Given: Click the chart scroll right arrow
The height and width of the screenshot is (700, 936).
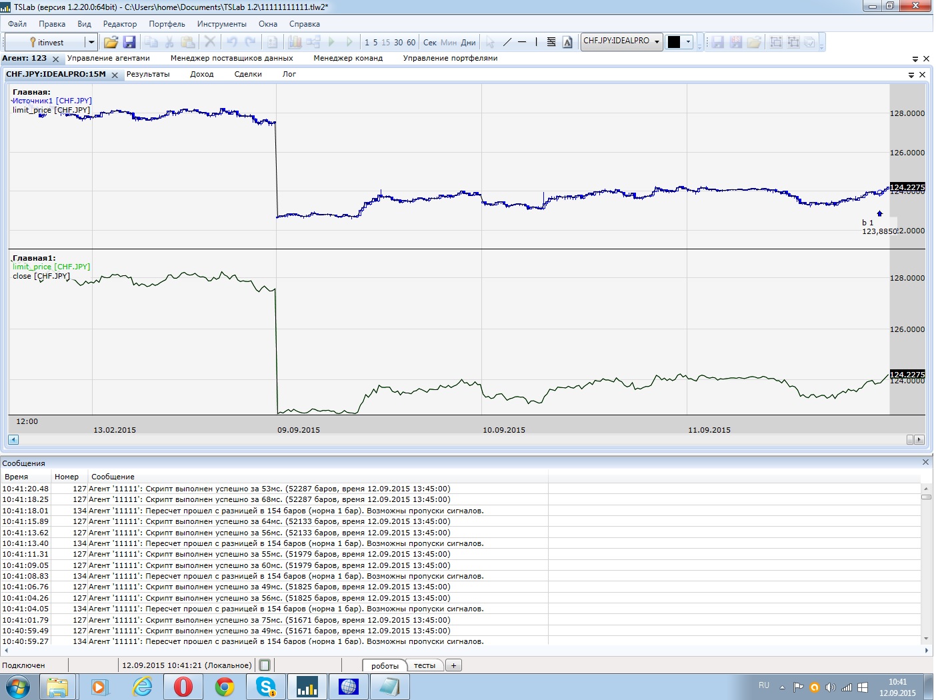Looking at the screenshot, I should 920,439.
